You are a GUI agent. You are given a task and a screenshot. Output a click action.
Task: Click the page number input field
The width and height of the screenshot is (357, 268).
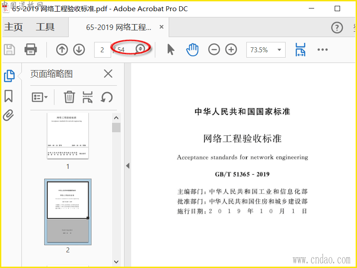[103, 50]
